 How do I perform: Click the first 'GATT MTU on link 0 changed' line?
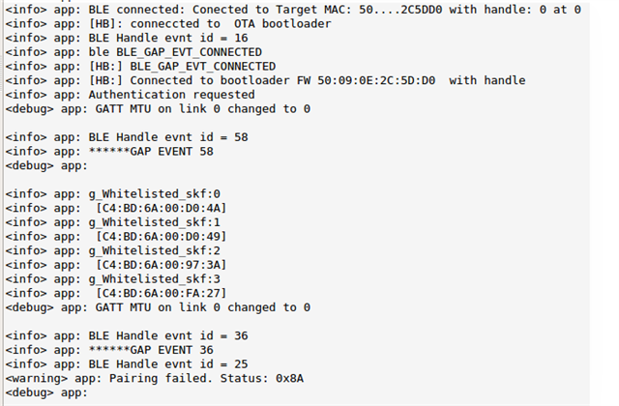tap(158, 109)
